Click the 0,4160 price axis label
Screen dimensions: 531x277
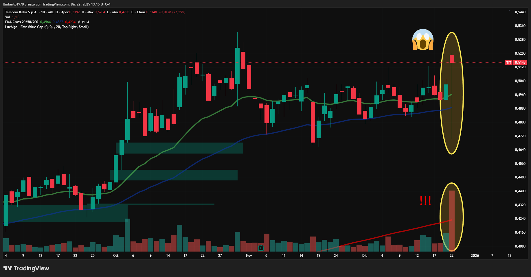click(x=520, y=232)
